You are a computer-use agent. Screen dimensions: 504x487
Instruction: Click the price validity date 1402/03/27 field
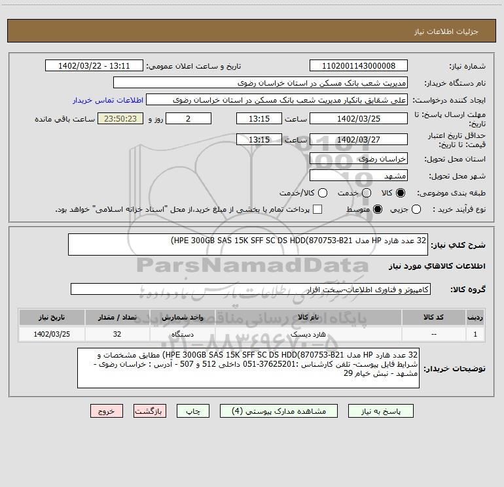pyautogui.click(x=359, y=139)
